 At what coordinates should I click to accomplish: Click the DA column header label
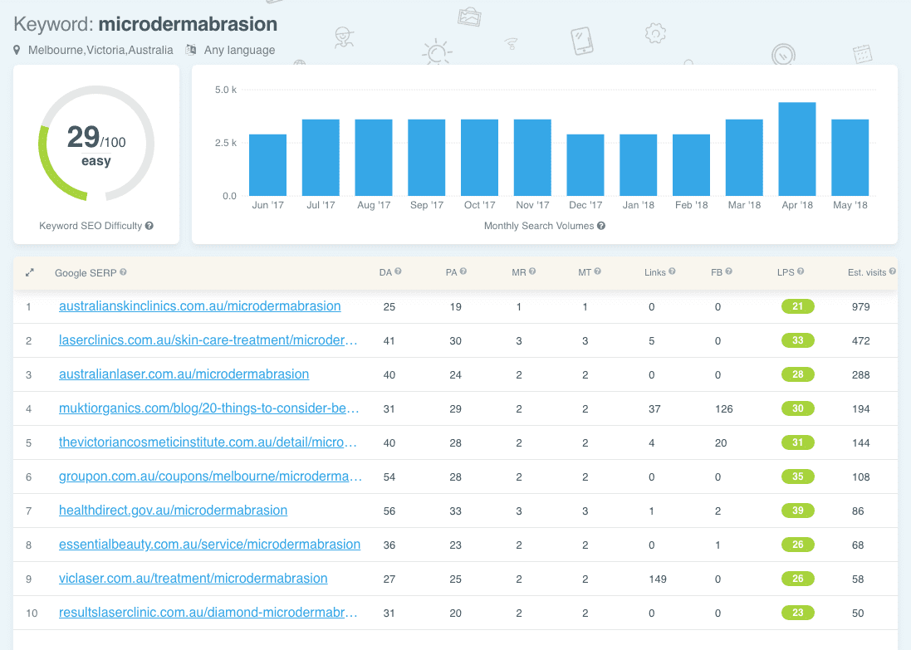coord(385,272)
